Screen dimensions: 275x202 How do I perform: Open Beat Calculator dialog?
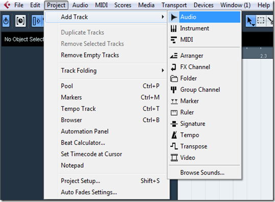tap(106, 143)
